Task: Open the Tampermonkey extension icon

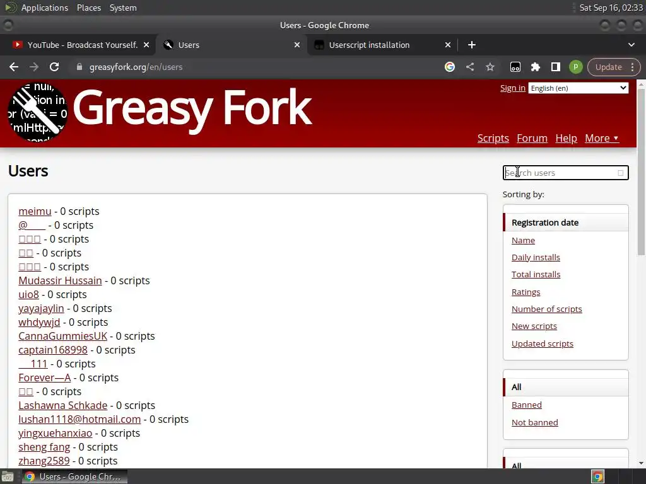Action: pyautogui.click(x=515, y=67)
